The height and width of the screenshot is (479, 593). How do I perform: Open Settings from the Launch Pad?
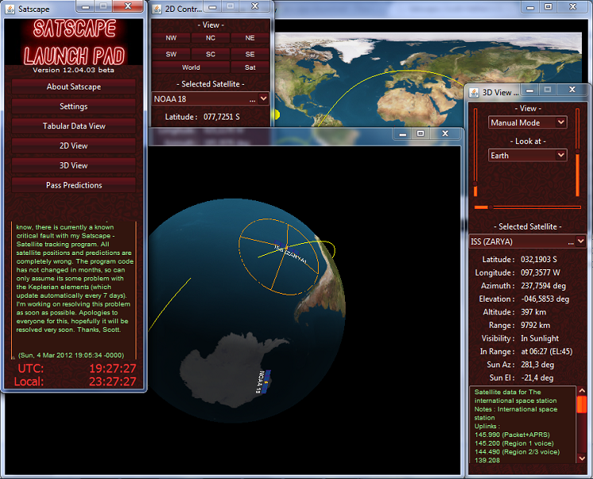74,106
